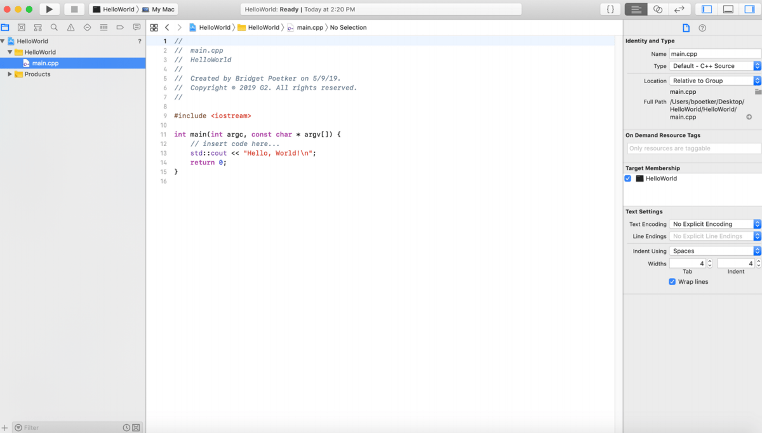Open the Quick Help inspector
The height and width of the screenshot is (433, 762).
(x=702, y=28)
